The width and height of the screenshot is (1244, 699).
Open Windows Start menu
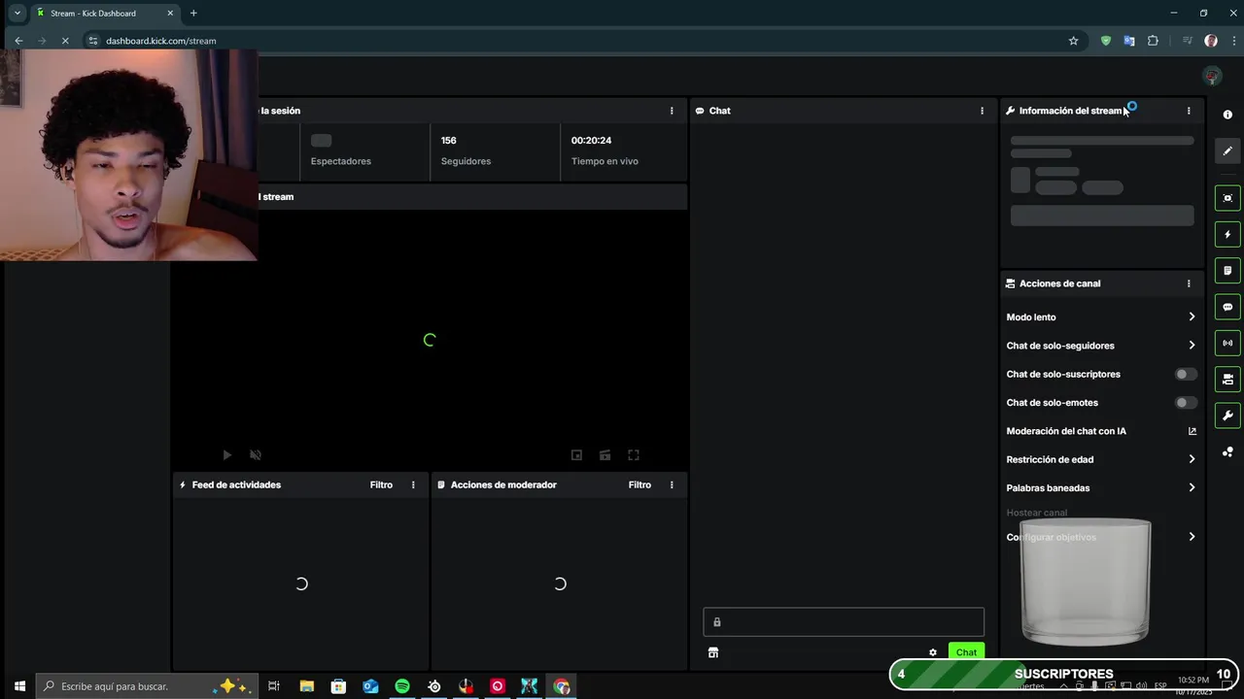tap(18, 686)
